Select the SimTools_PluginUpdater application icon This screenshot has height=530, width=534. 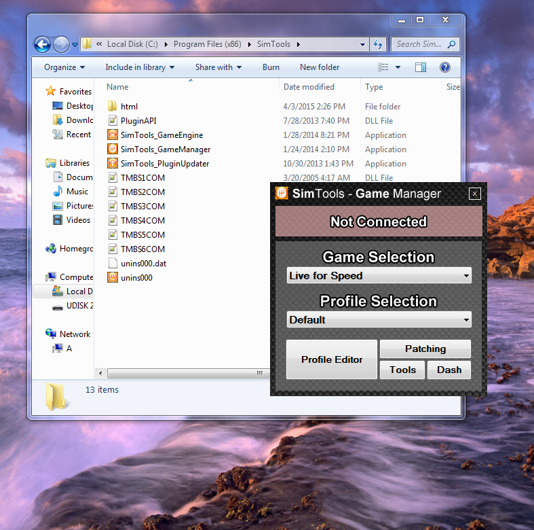[113, 164]
